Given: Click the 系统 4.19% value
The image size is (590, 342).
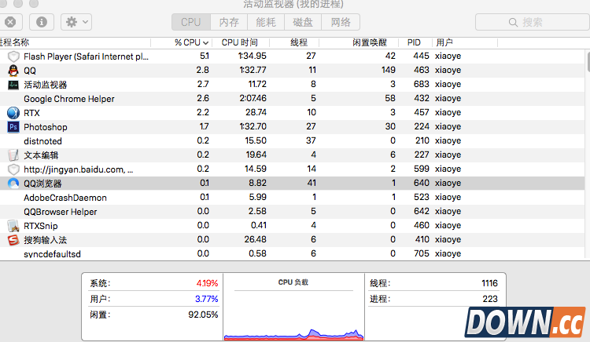Looking at the screenshot, I should (x=207, y=283).
